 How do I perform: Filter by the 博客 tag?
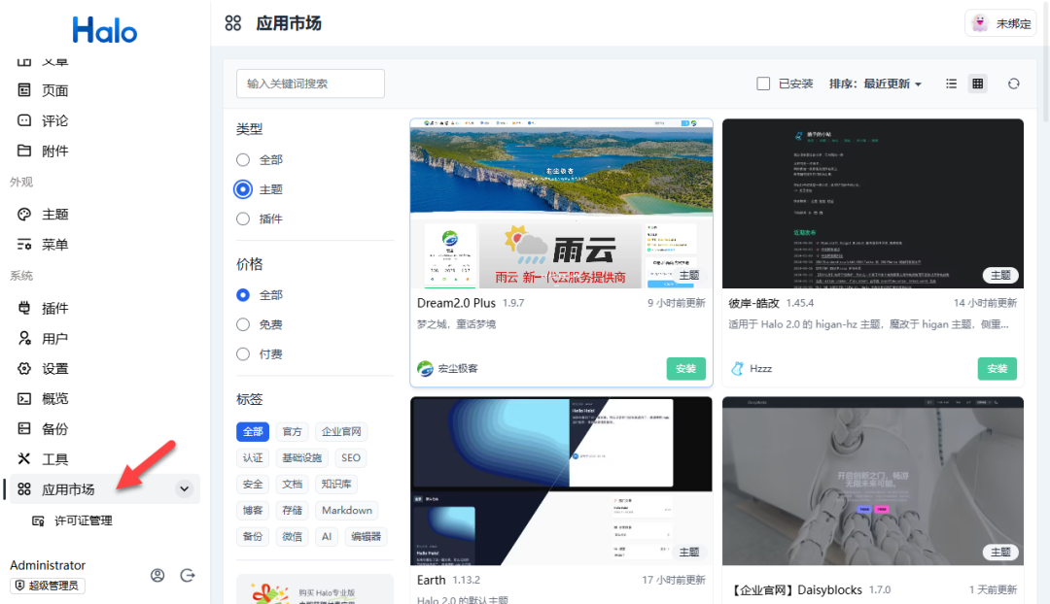click(253, 511)
